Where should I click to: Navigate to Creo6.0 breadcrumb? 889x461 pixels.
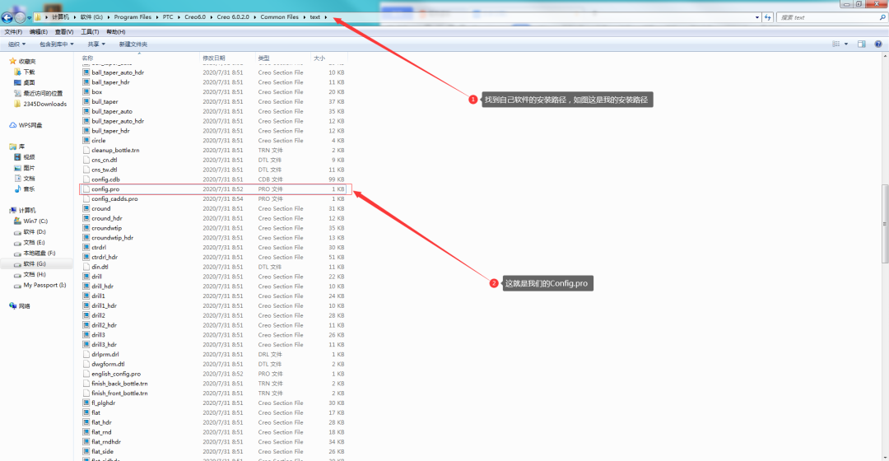pos(195,17)
